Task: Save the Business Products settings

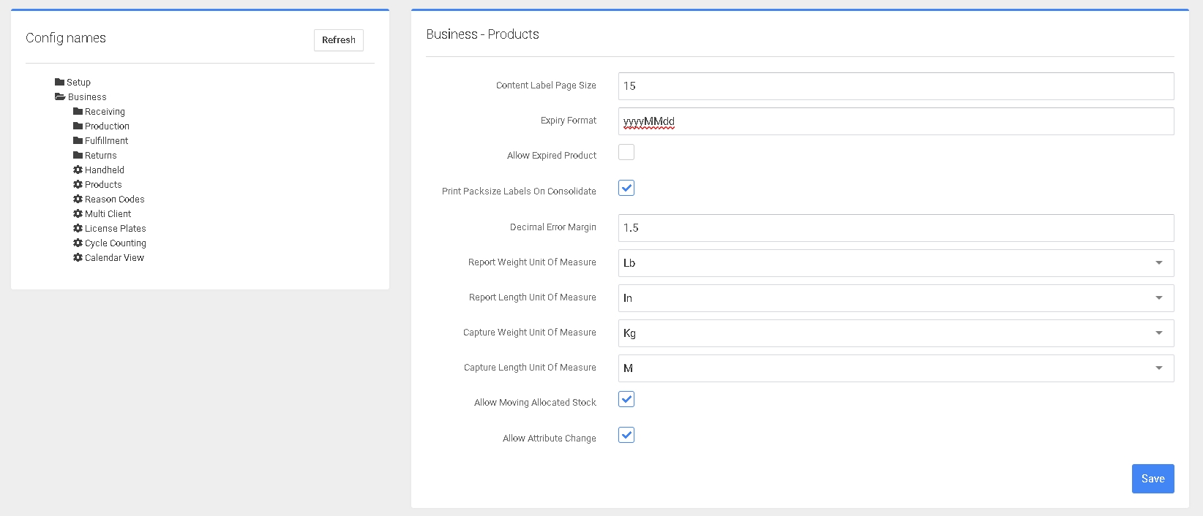Action: pos(1153,479)
